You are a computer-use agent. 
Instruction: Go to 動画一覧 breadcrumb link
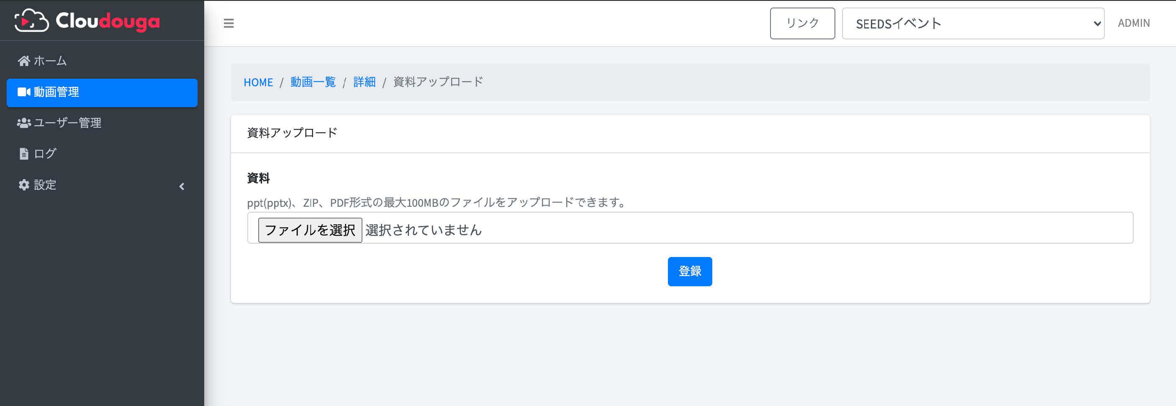pyautogui.click(x=313, y=82)
